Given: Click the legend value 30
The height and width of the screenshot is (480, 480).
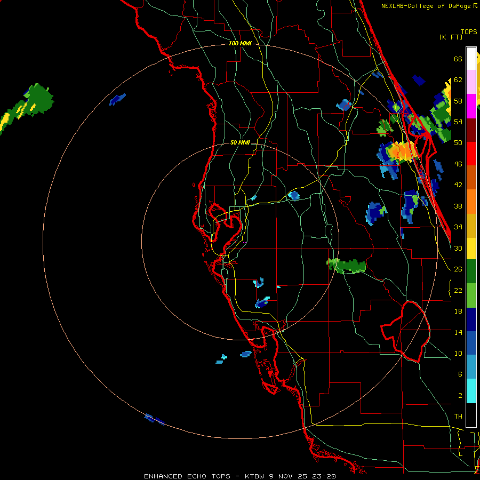Looking at the screenshot, I should point(458,248).
